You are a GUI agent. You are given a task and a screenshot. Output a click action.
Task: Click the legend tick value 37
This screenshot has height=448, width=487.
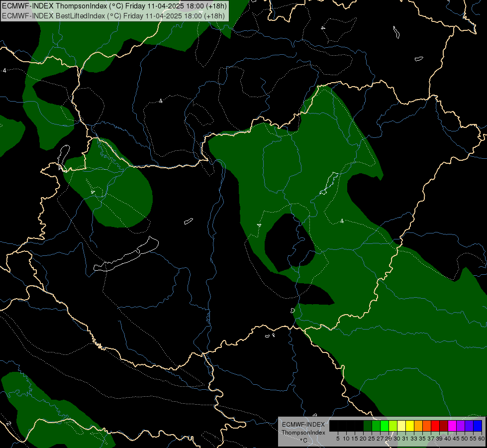[x=431, y=439]
